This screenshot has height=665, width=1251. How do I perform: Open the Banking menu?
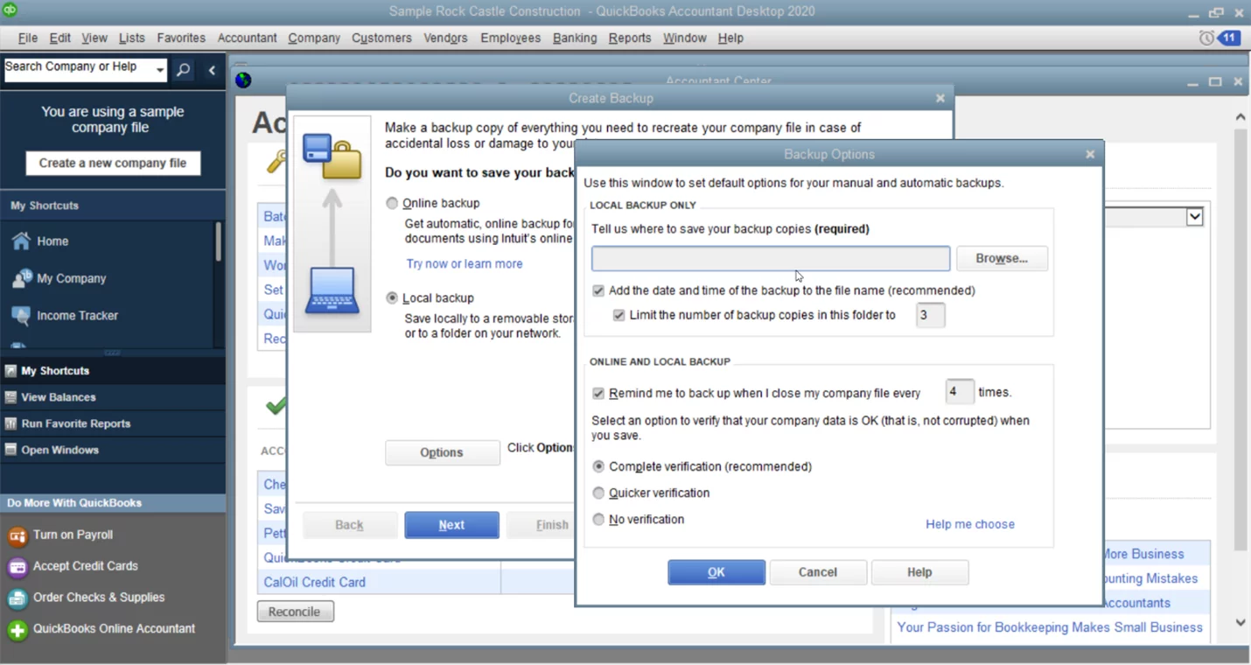(575, 38)
